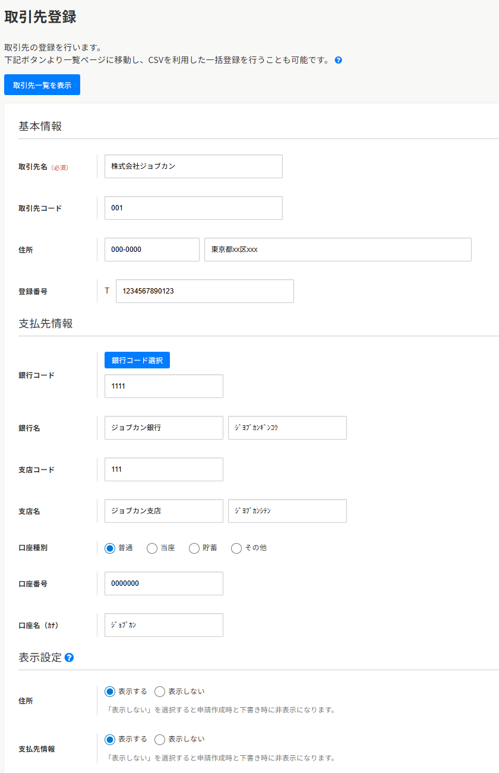Click the 取引先名 field containing 株式会社ジョブカン
This screenshot has width=499, height=773.
click(x=193, y=166)
